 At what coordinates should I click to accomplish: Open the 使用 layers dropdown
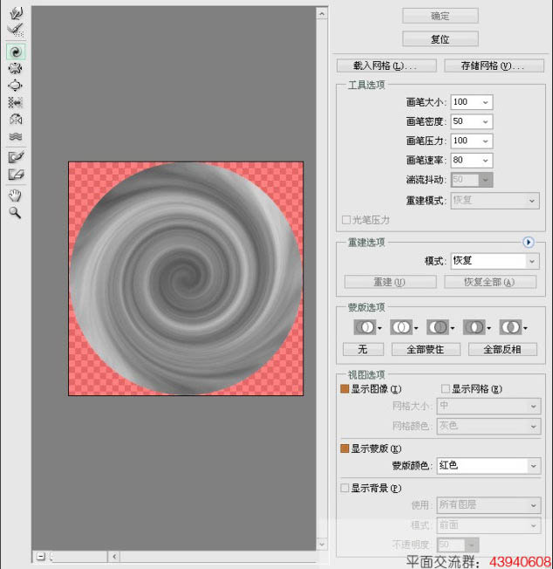[488, 504]
